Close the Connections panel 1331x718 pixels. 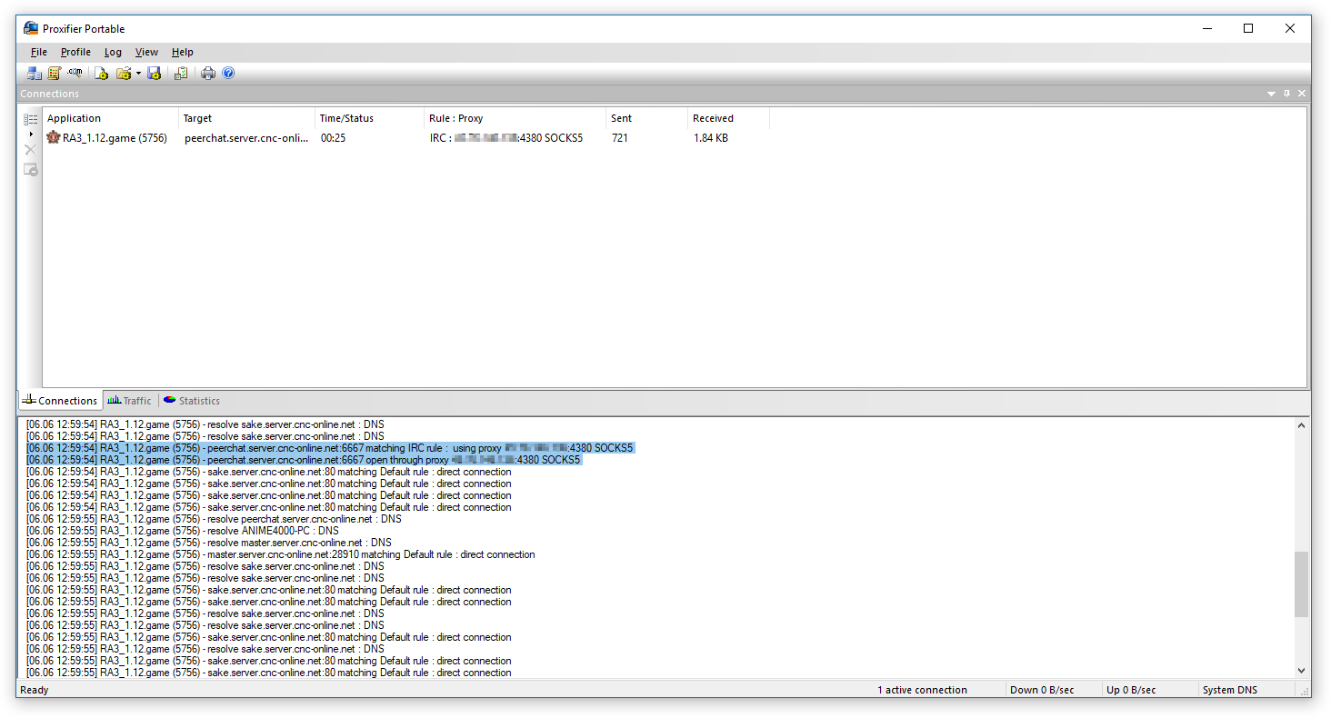coord(1302,94)
